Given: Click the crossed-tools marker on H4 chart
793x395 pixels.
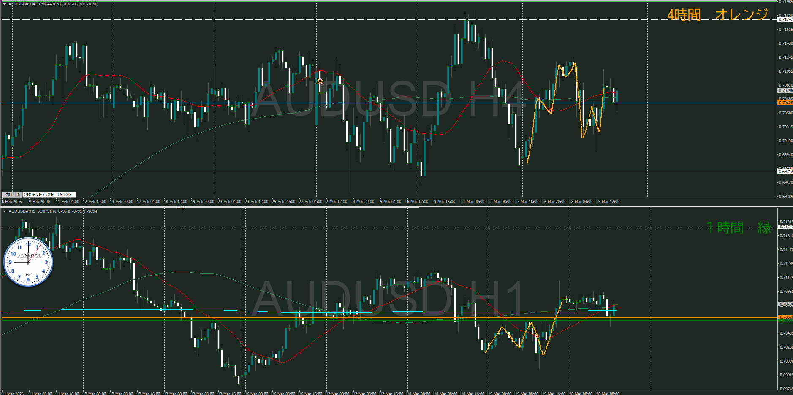Looking at the screenshot, I should 320,81.
